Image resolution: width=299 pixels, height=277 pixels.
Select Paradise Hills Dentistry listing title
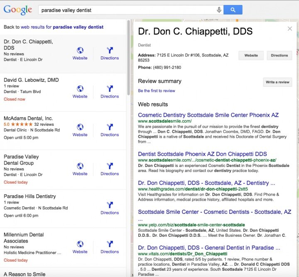coord(30,196)
